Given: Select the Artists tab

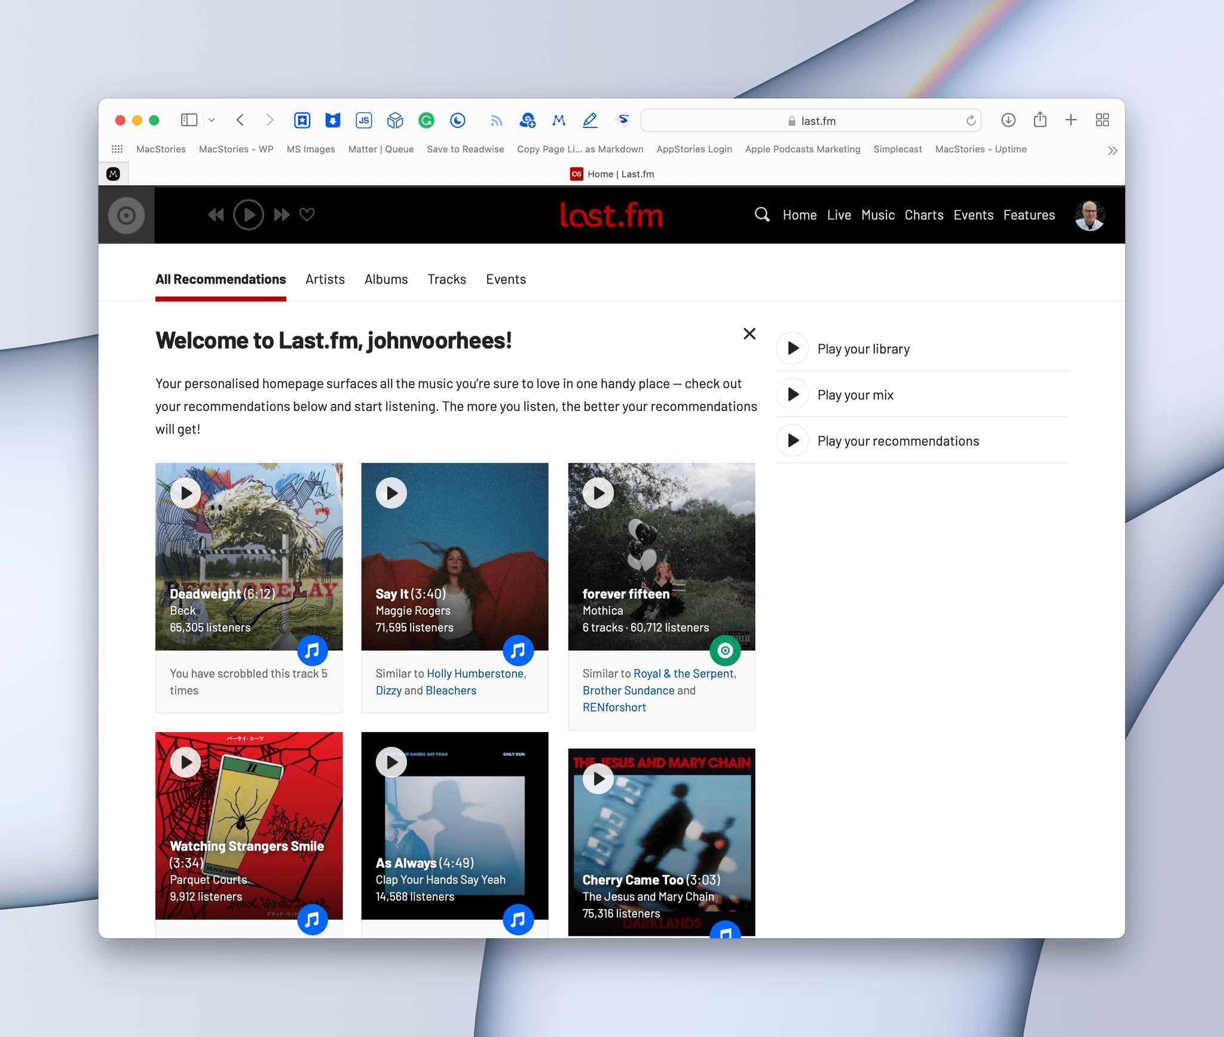Looking at the screenshot, I should 326,279.
